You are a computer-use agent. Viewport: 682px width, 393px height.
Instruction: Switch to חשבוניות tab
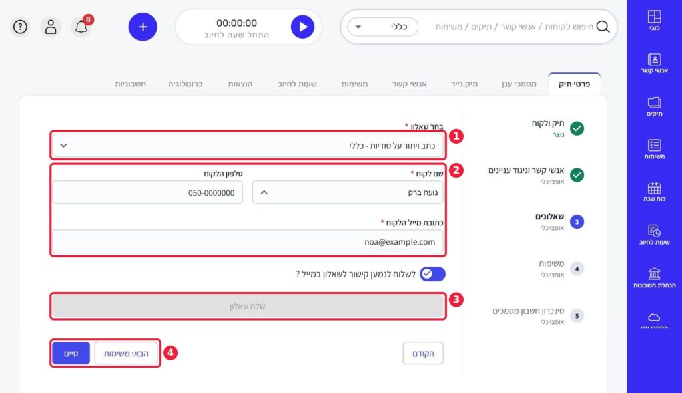131,84
